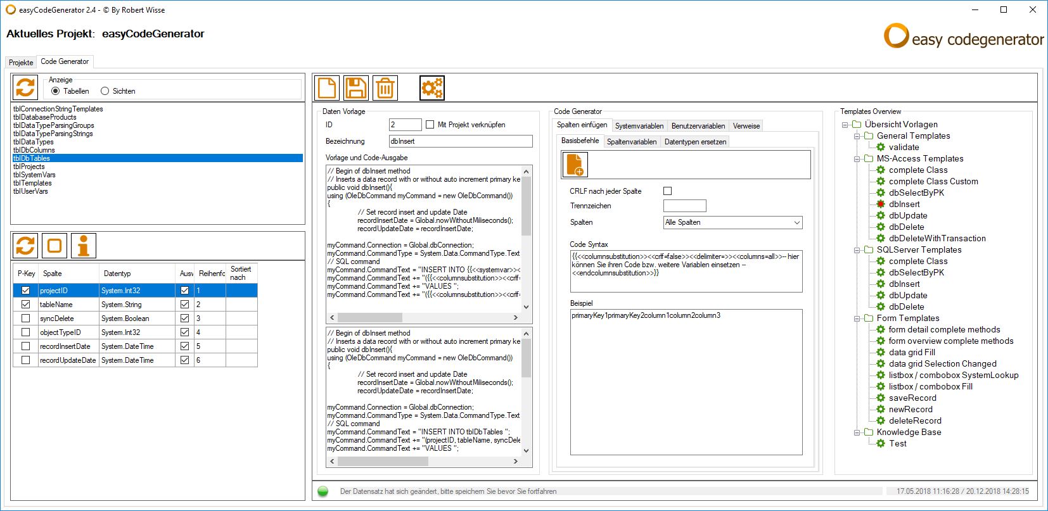1048x511 pixels.
Task: Select the Sichten radio button
Action: (x=105, y=91)
